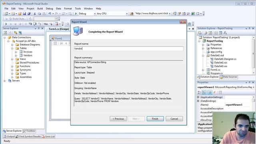
Task: Select the Program.cs file
Action: [216, 73]
